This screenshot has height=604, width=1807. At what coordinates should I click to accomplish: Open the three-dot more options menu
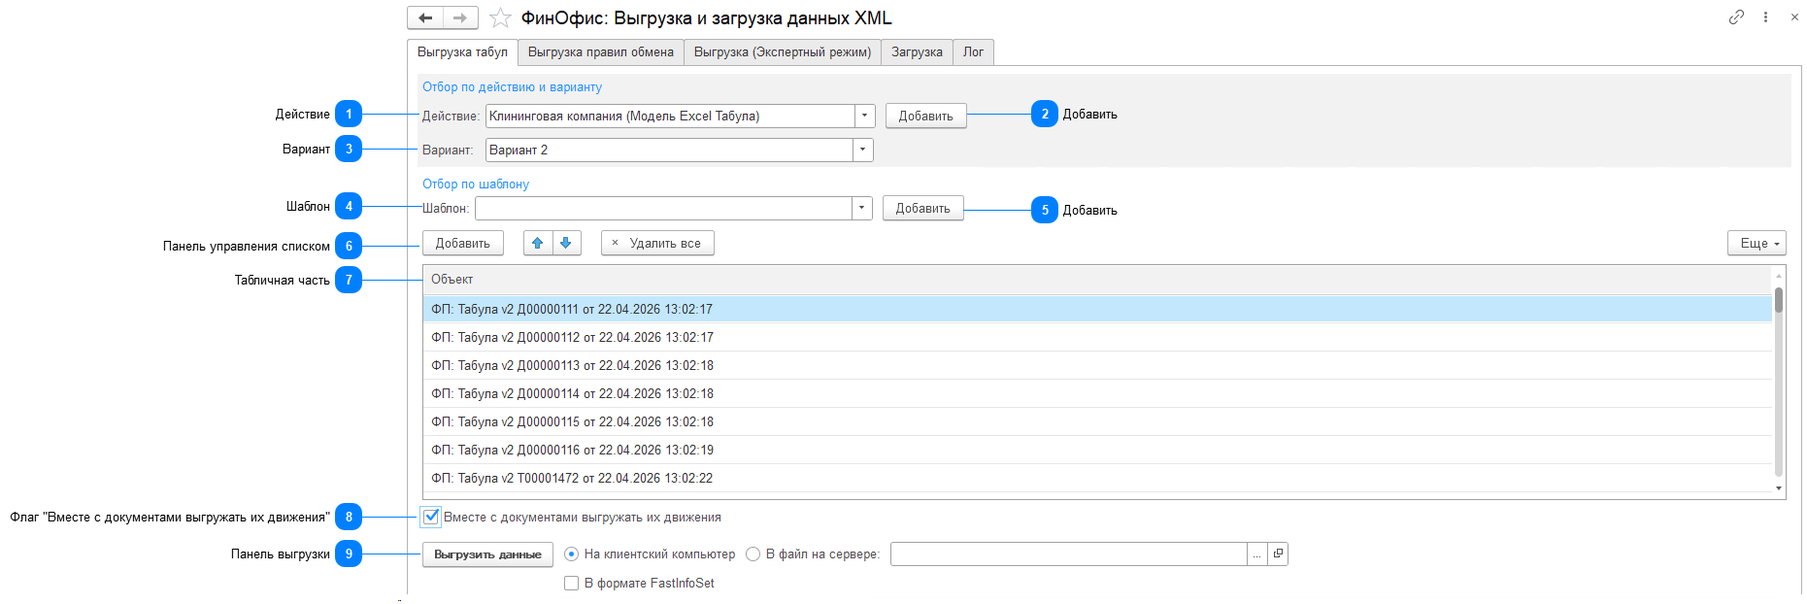[x=1765, y=17]
